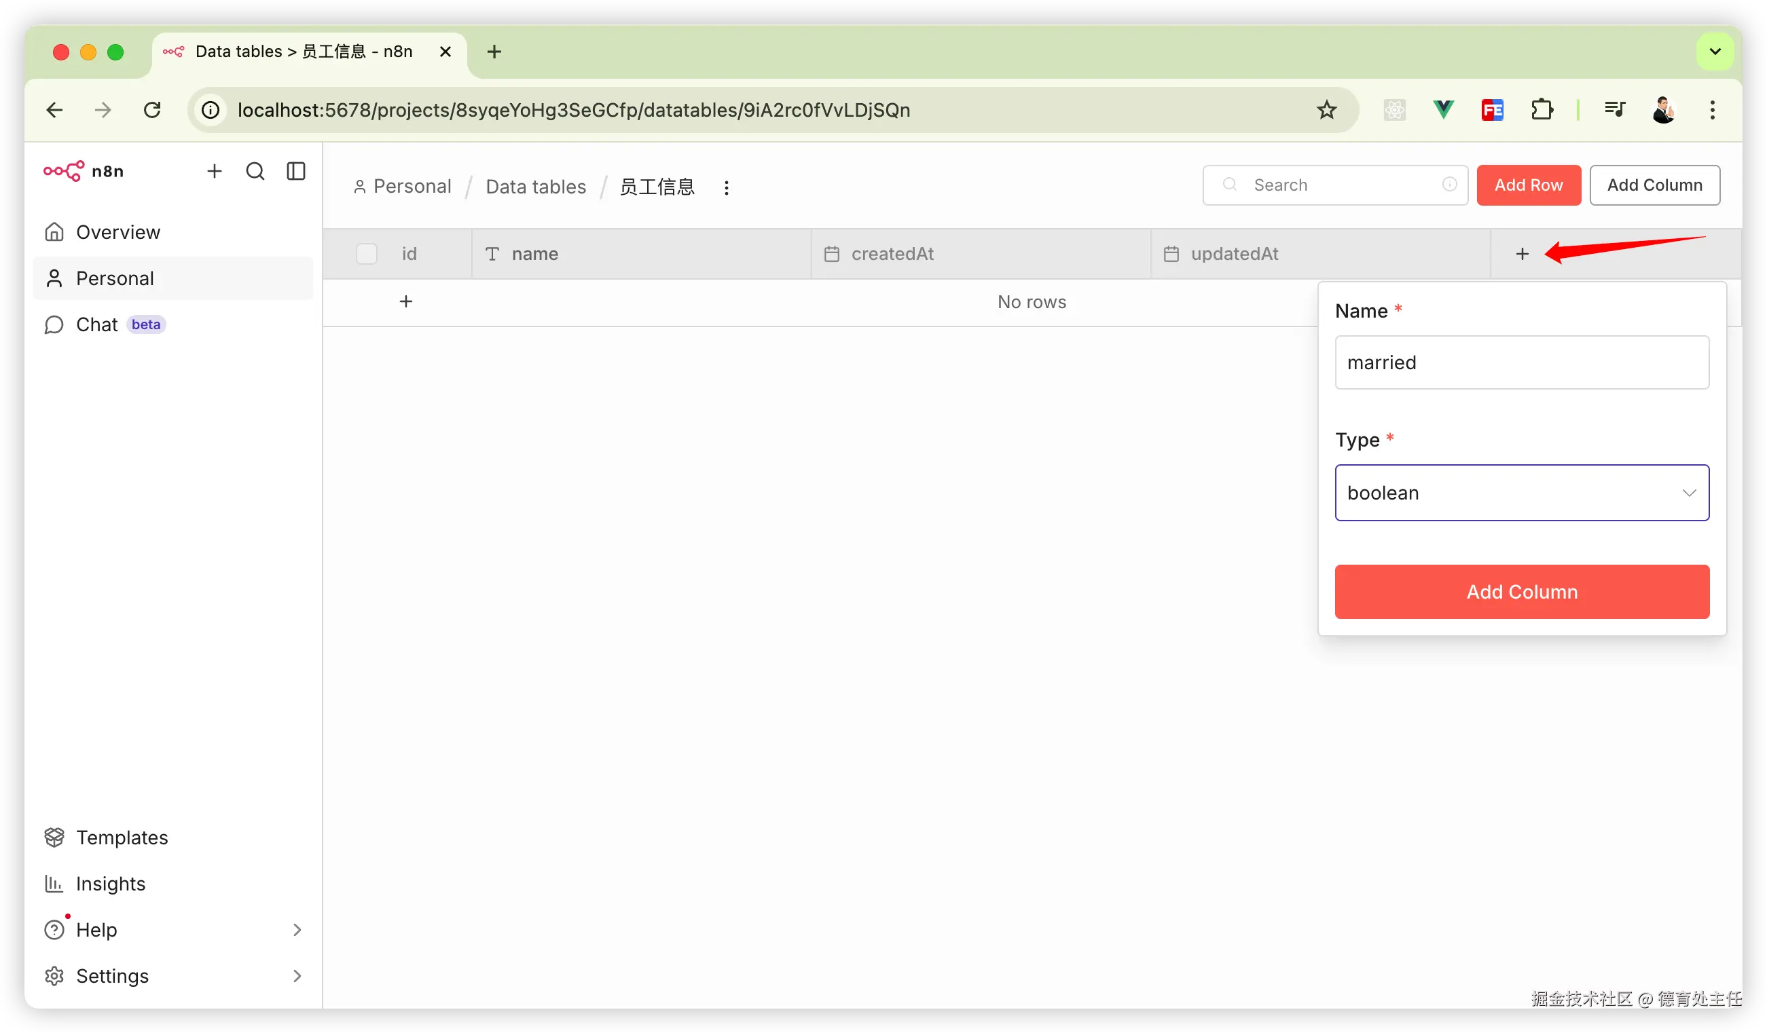This screenshot has width=1767, height=1033.
Task: Click the sidebar plus create icon
Action: [215, 171]
